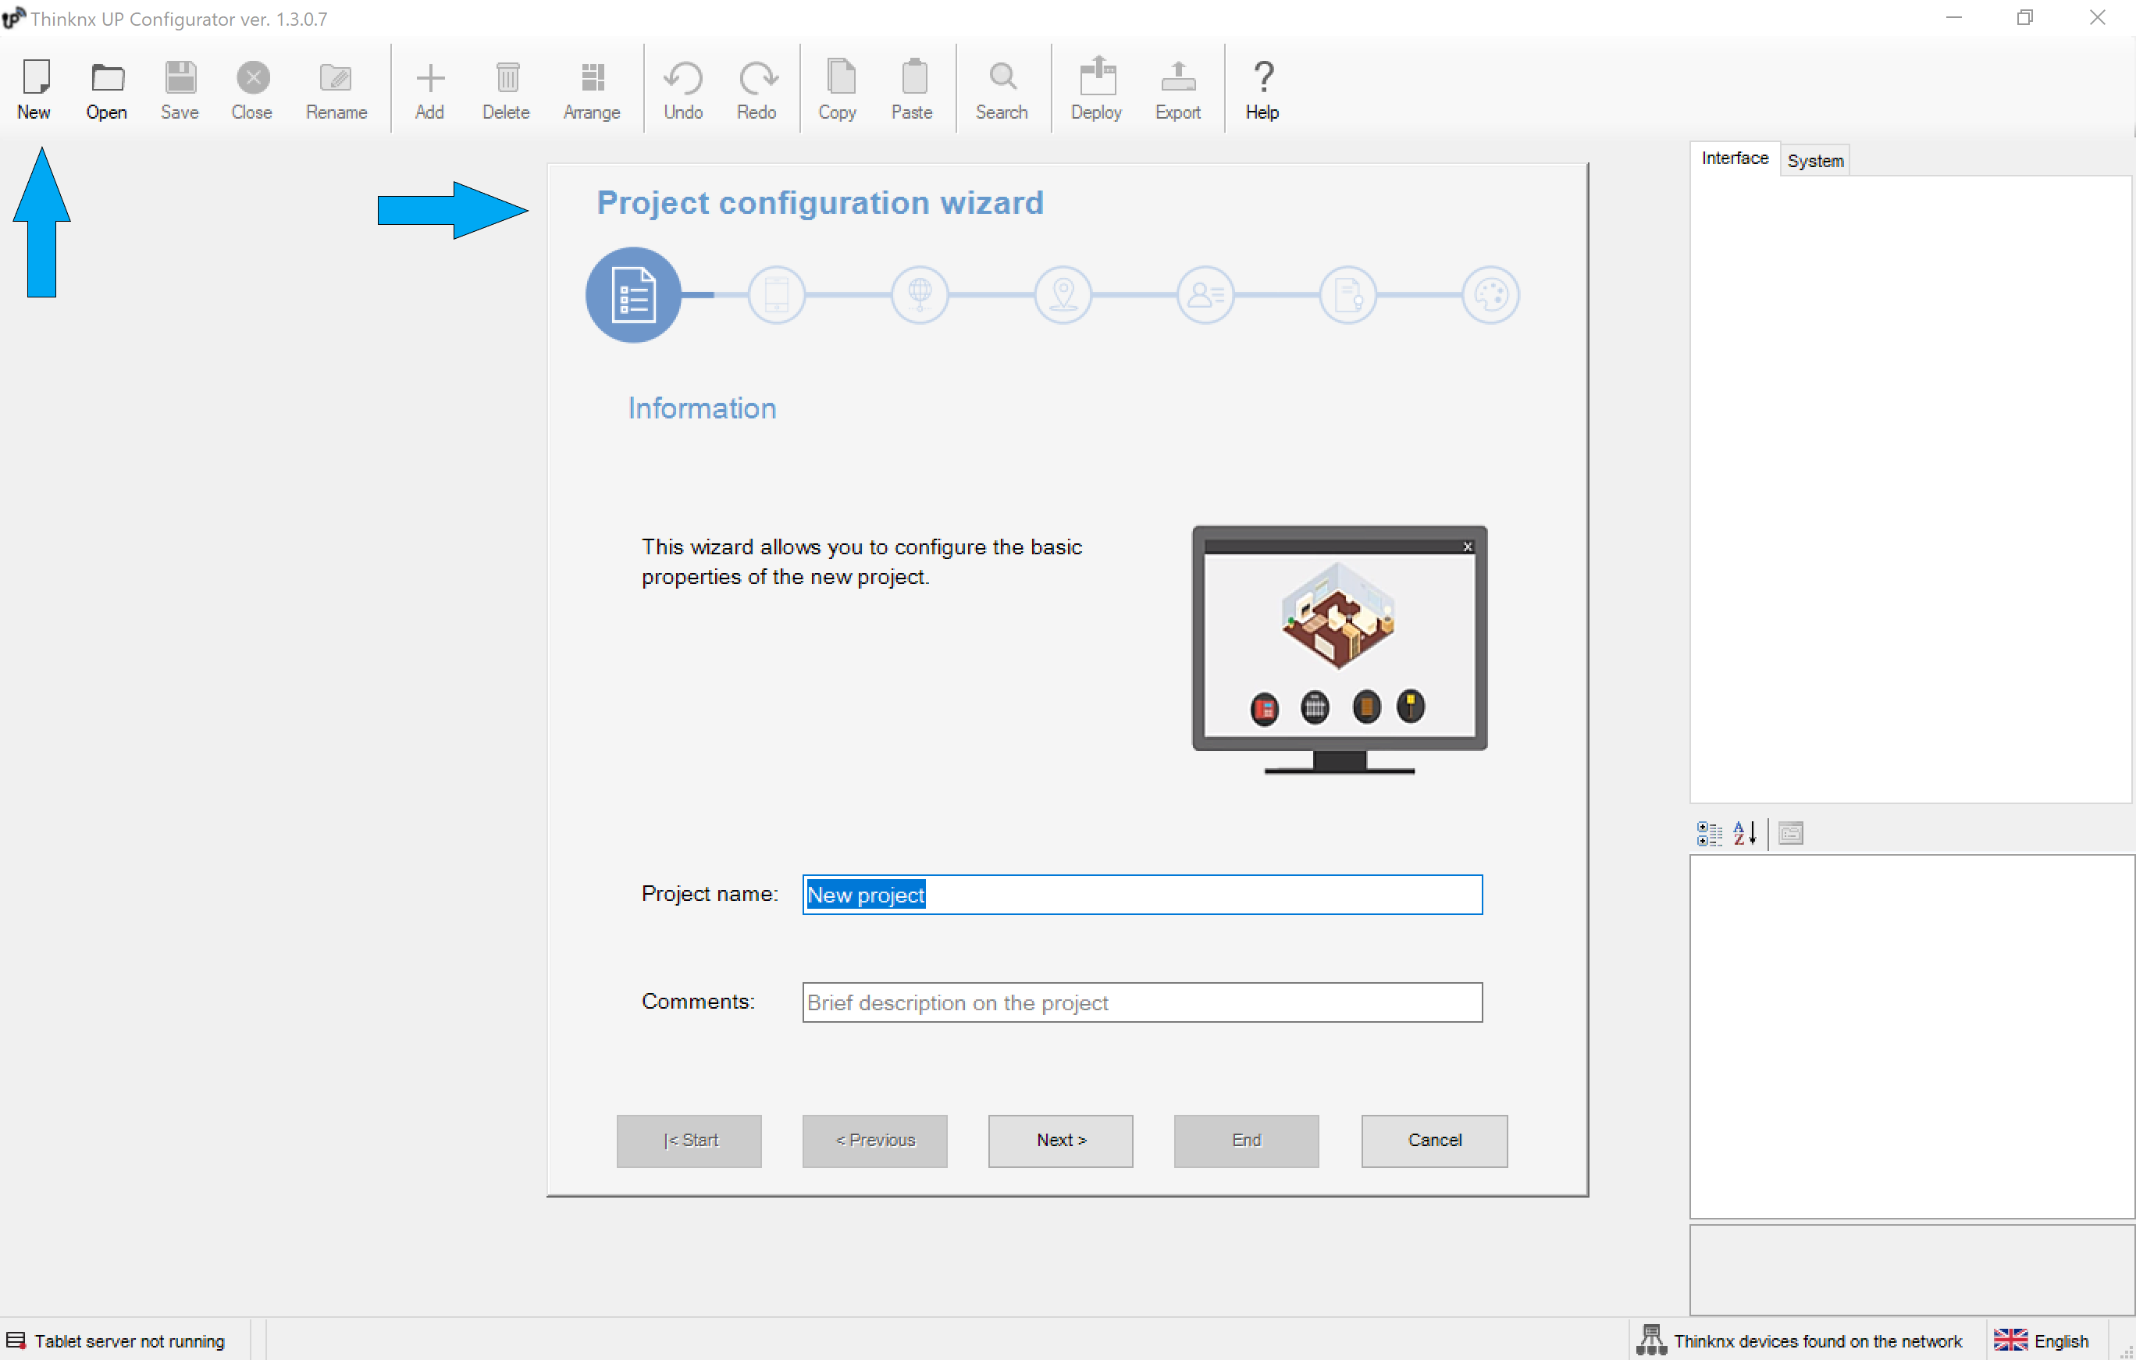Select the Interface tab
The width and height of the screenshot is (2136, 1360).
(1734, 158)
